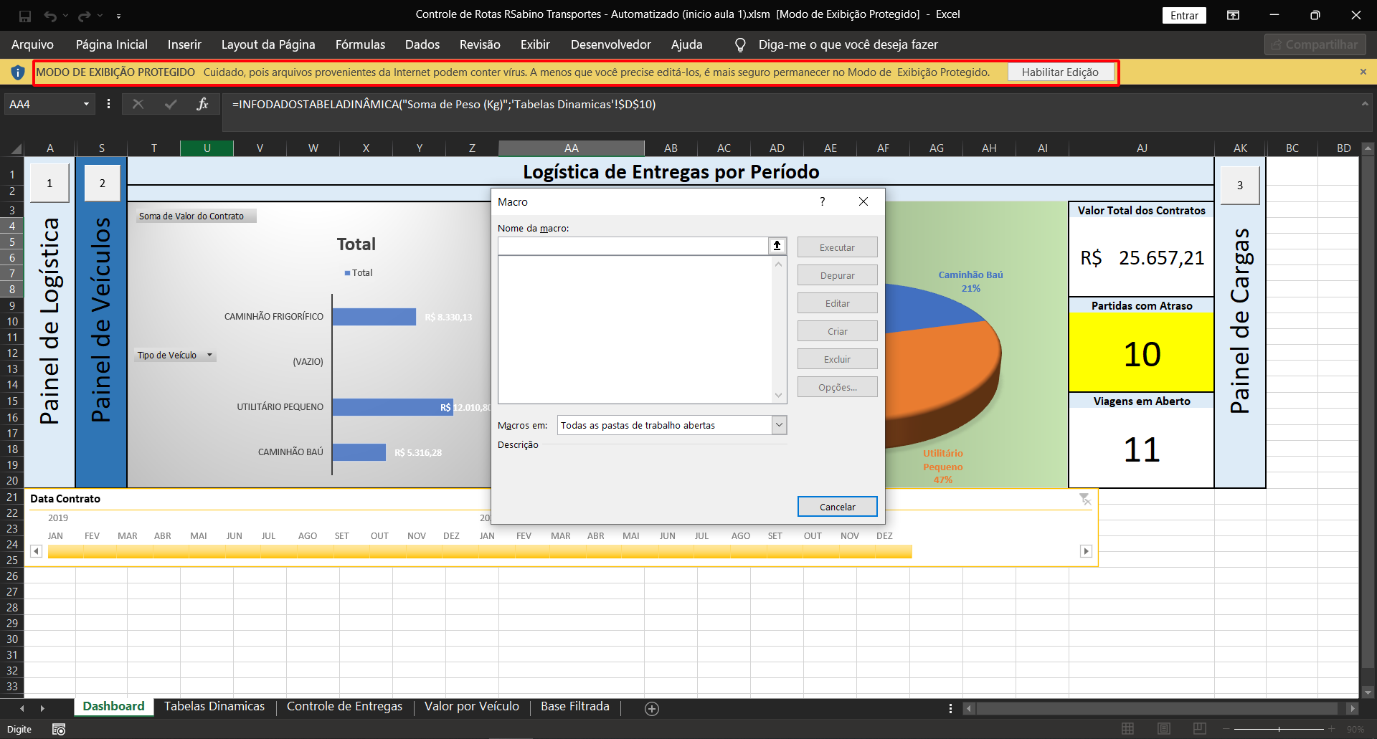
Task: Switch to Page Break Preview icon
Action: click(1199, 729)
